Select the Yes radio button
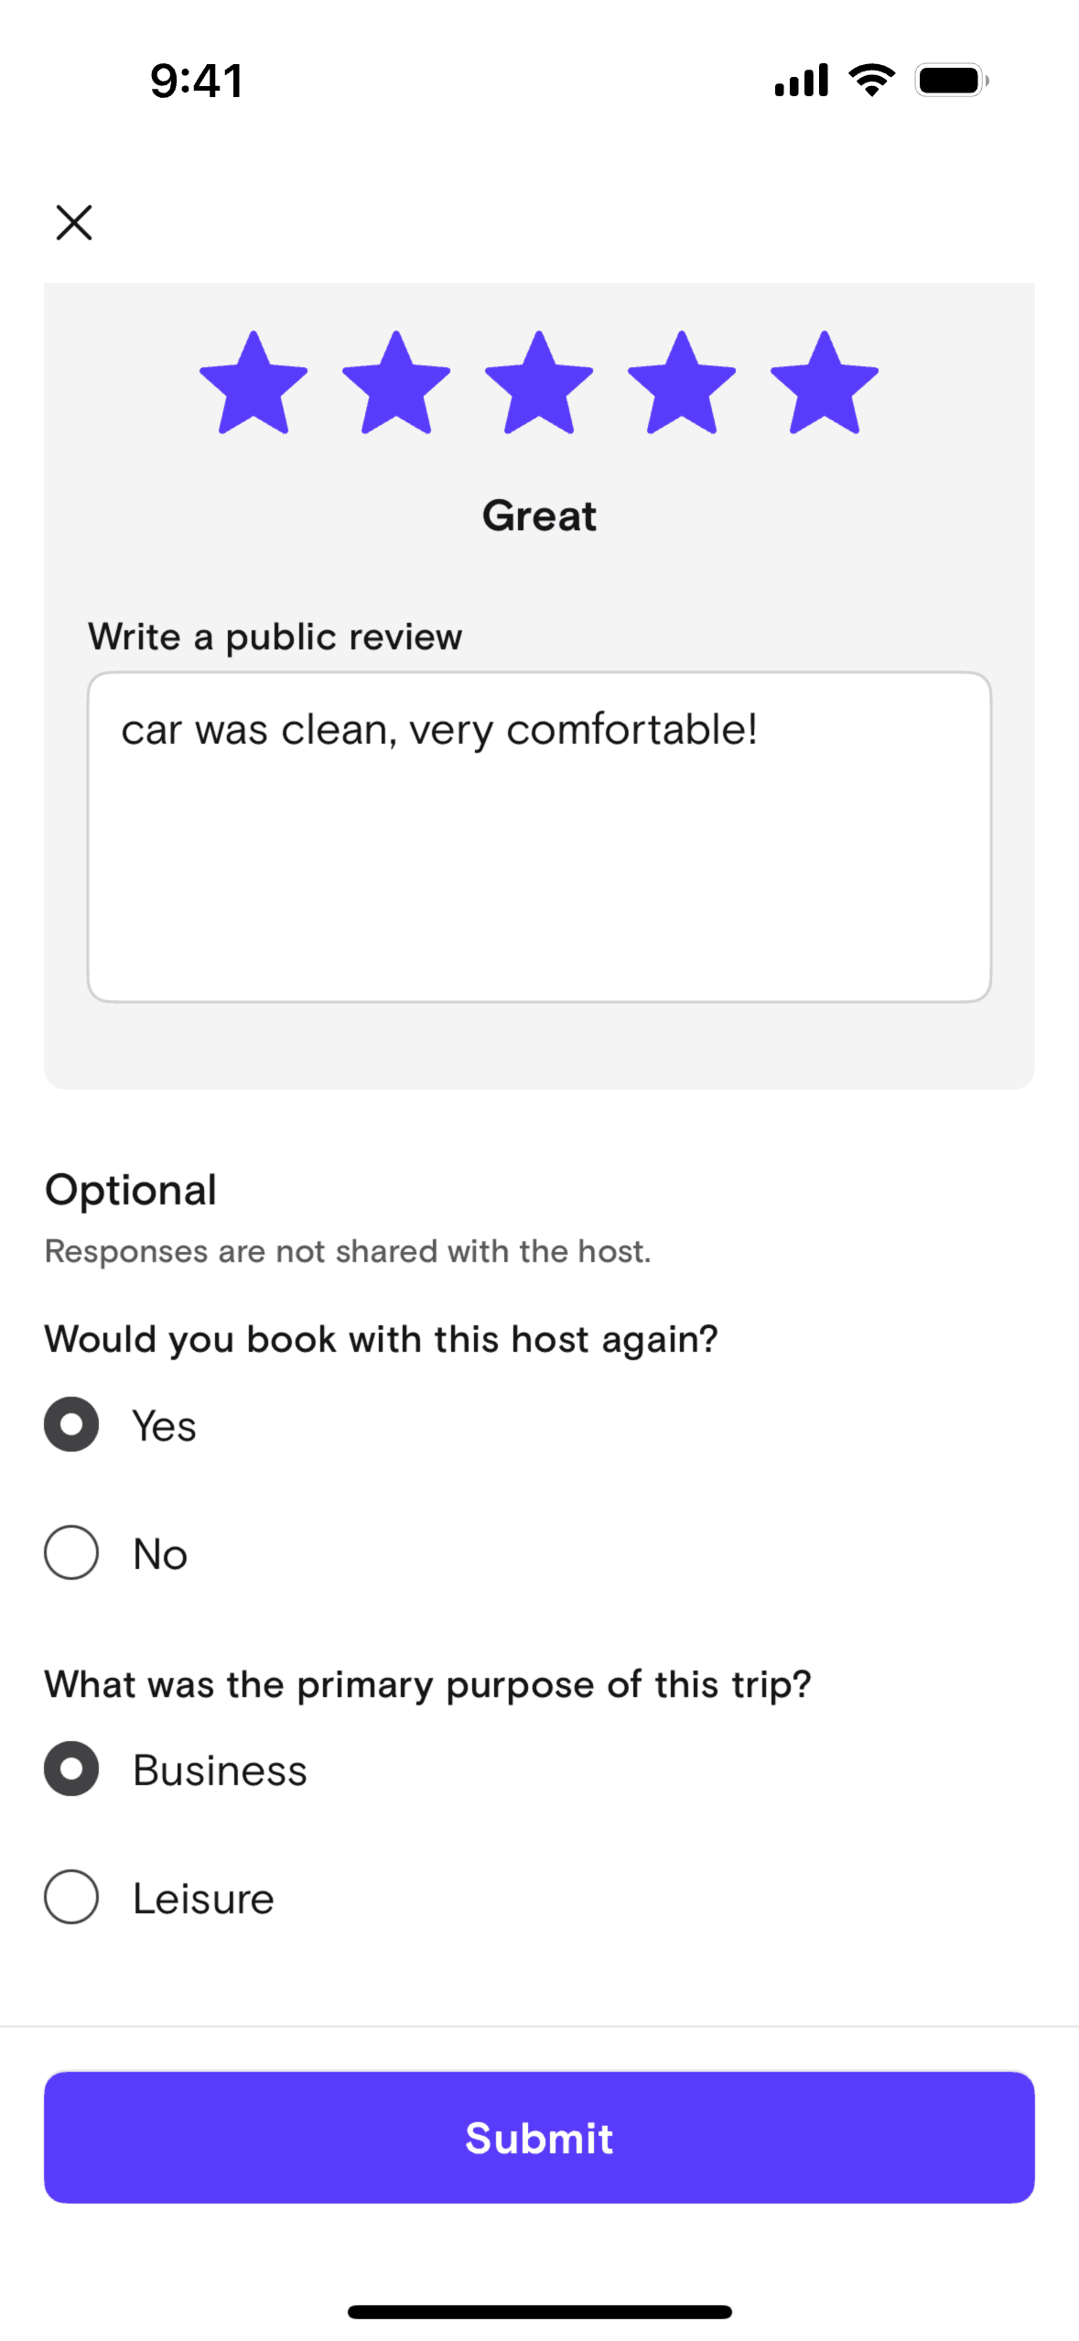Image resolution: width=1079 pixels, height=2341 pixels. tap(71, 1424)
